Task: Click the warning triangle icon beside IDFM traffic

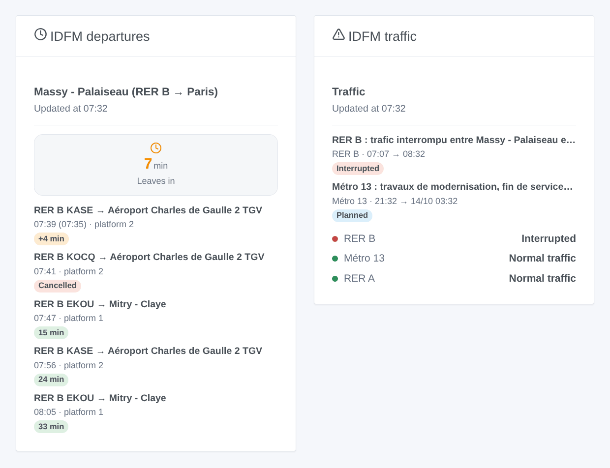Action: [x=338, y=34]
